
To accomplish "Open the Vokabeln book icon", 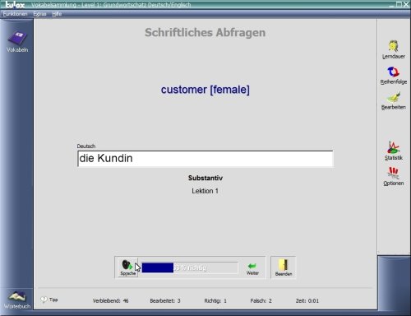I will pos(17,41).
